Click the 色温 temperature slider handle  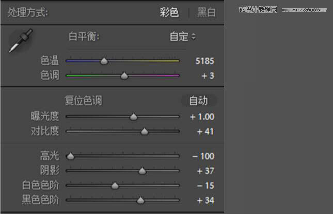(x=104, y=61)
